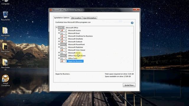
Task: Click the 'Space available on drive' text
Action: [x=118, y=77]
